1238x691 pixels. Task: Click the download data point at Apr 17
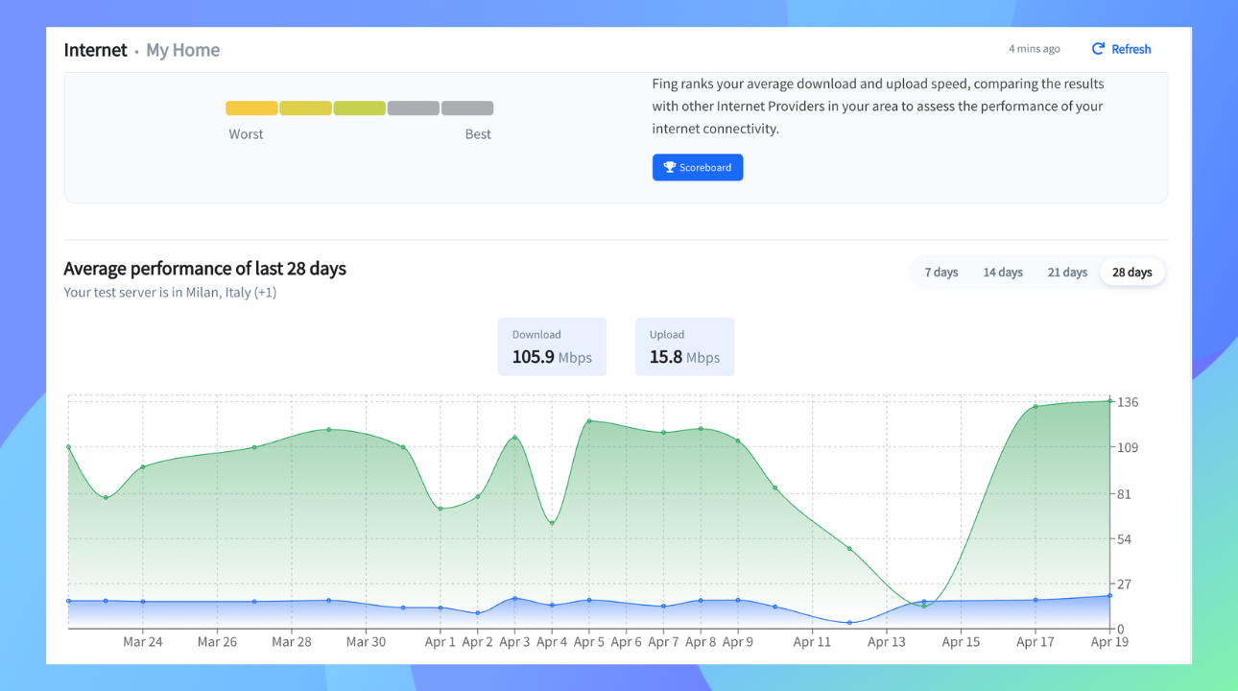click(1036, 407)
